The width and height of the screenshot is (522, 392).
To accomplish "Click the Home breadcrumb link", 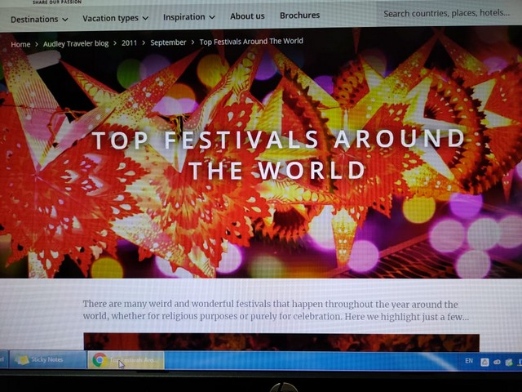I will point(20,44).
